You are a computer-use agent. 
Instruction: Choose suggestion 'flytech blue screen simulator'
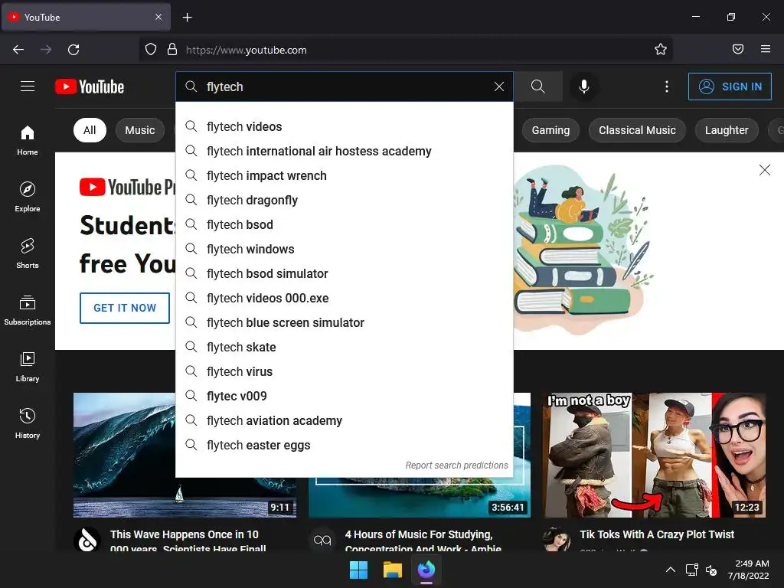[x=345, y=322]
